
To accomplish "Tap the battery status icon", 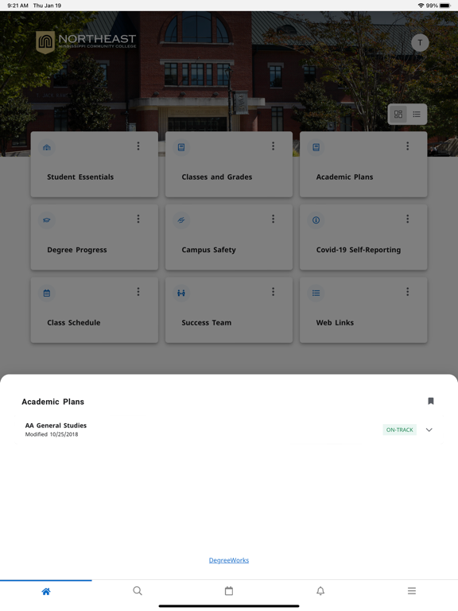I will point(445,6).
